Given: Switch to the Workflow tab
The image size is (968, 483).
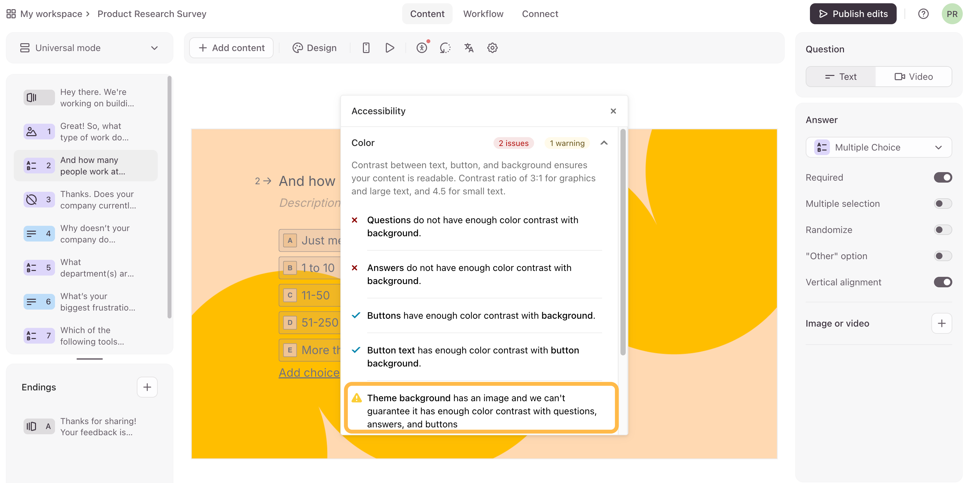Looking at the screenshot, I should (483, 14).
